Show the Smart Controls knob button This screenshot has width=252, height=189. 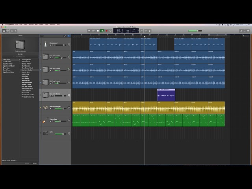pos(12,31)
